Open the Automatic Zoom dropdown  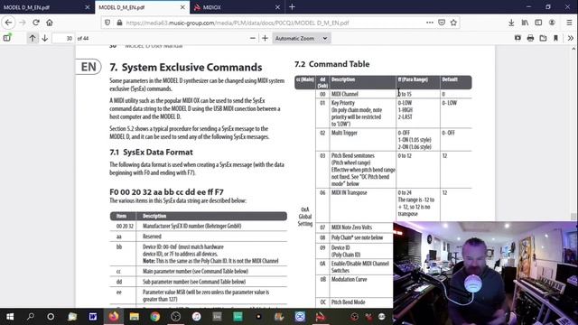301,38
